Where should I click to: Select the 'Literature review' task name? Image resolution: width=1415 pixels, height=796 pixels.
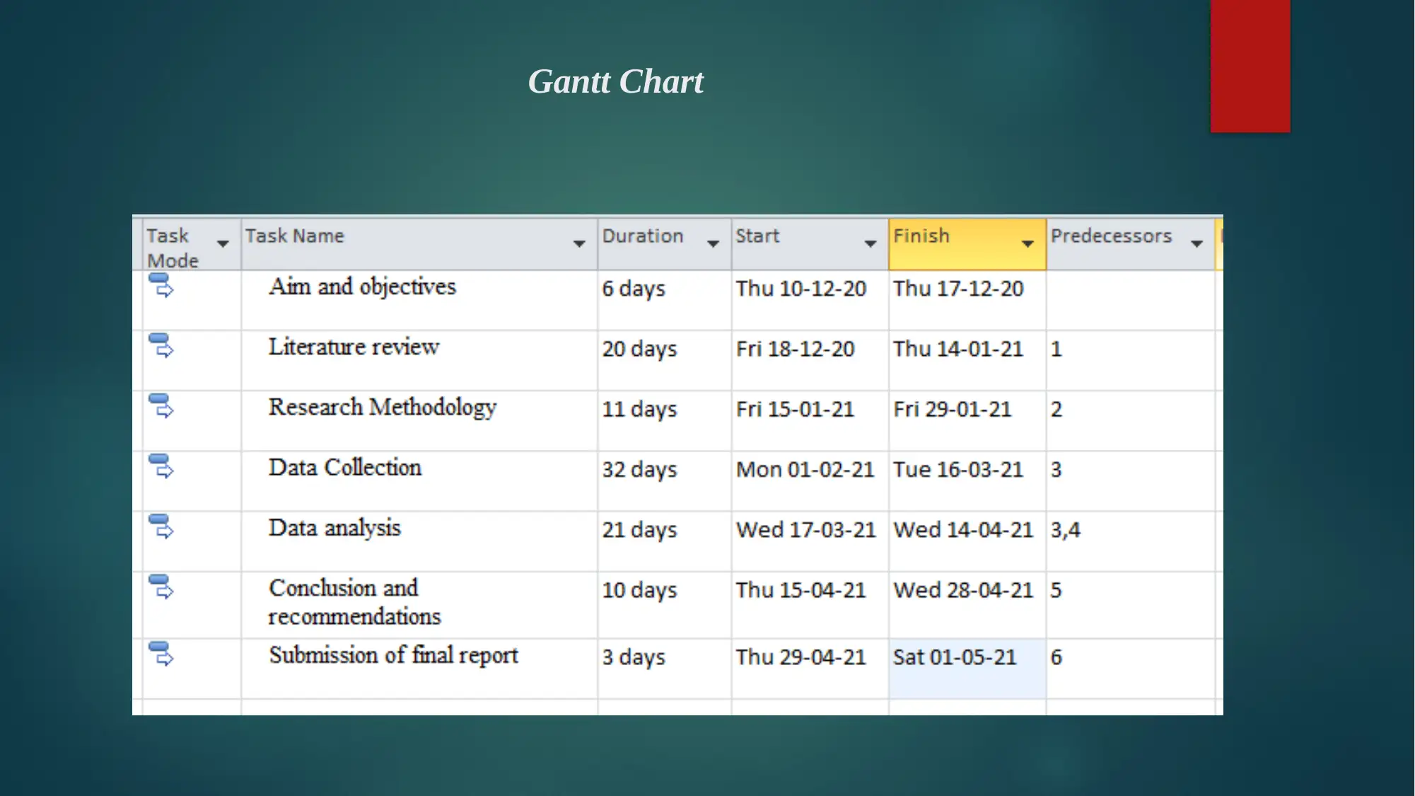point(354,347)
